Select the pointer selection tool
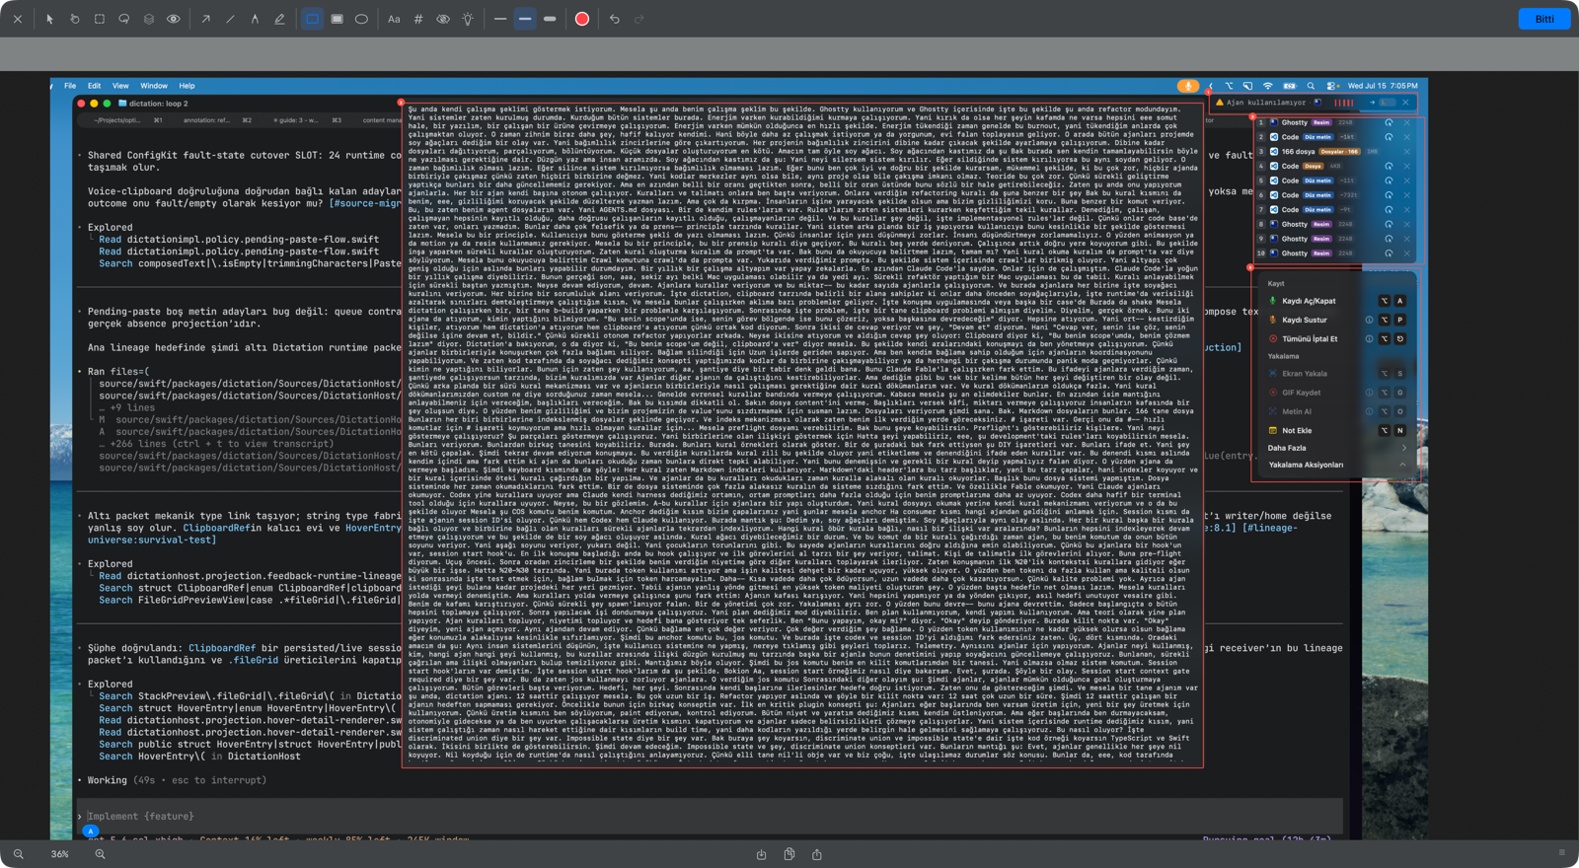This screenshot has height=868, width=1579. [x=49, y=19]
